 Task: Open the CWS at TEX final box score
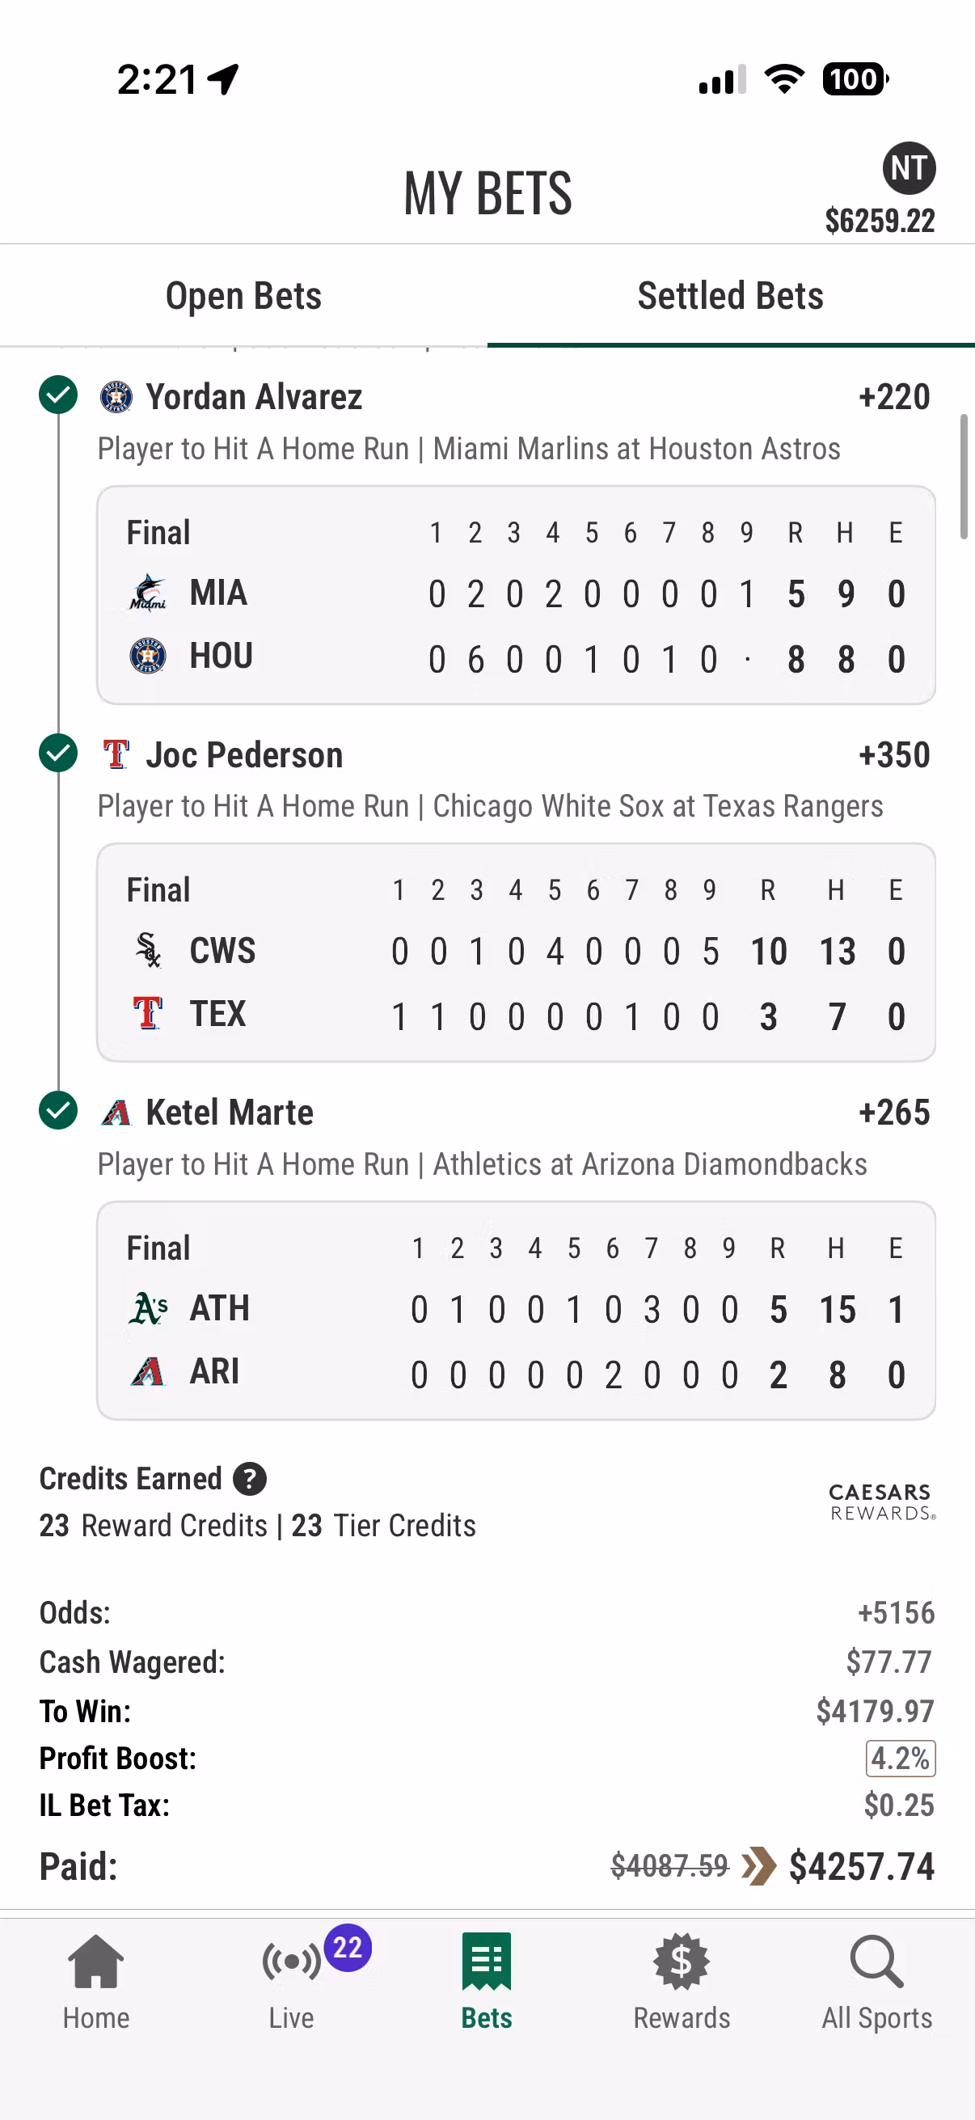pos(516,952)
